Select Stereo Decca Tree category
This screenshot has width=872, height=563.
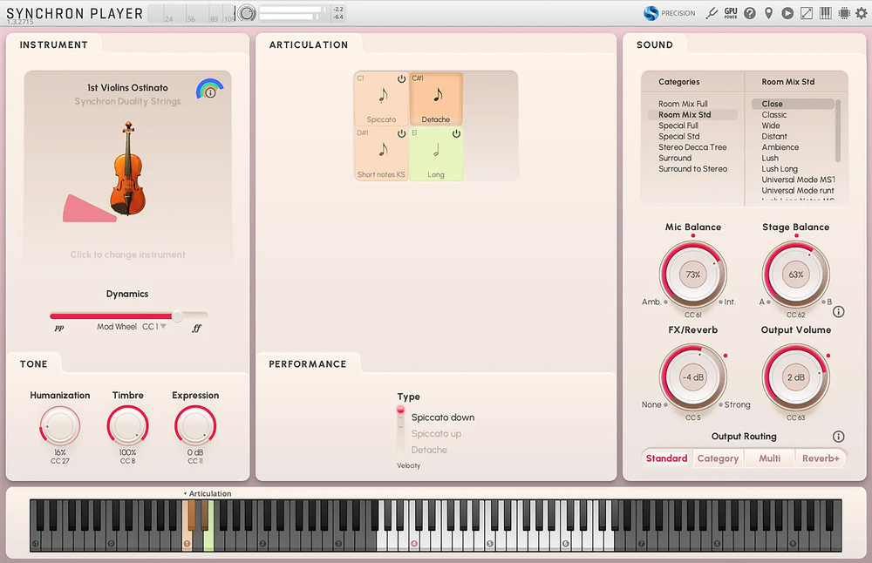692,147
